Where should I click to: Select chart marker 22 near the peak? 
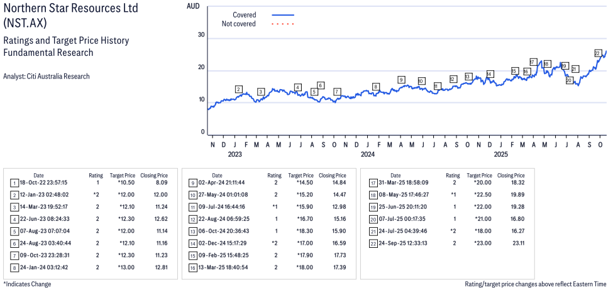tap(597, 53)
